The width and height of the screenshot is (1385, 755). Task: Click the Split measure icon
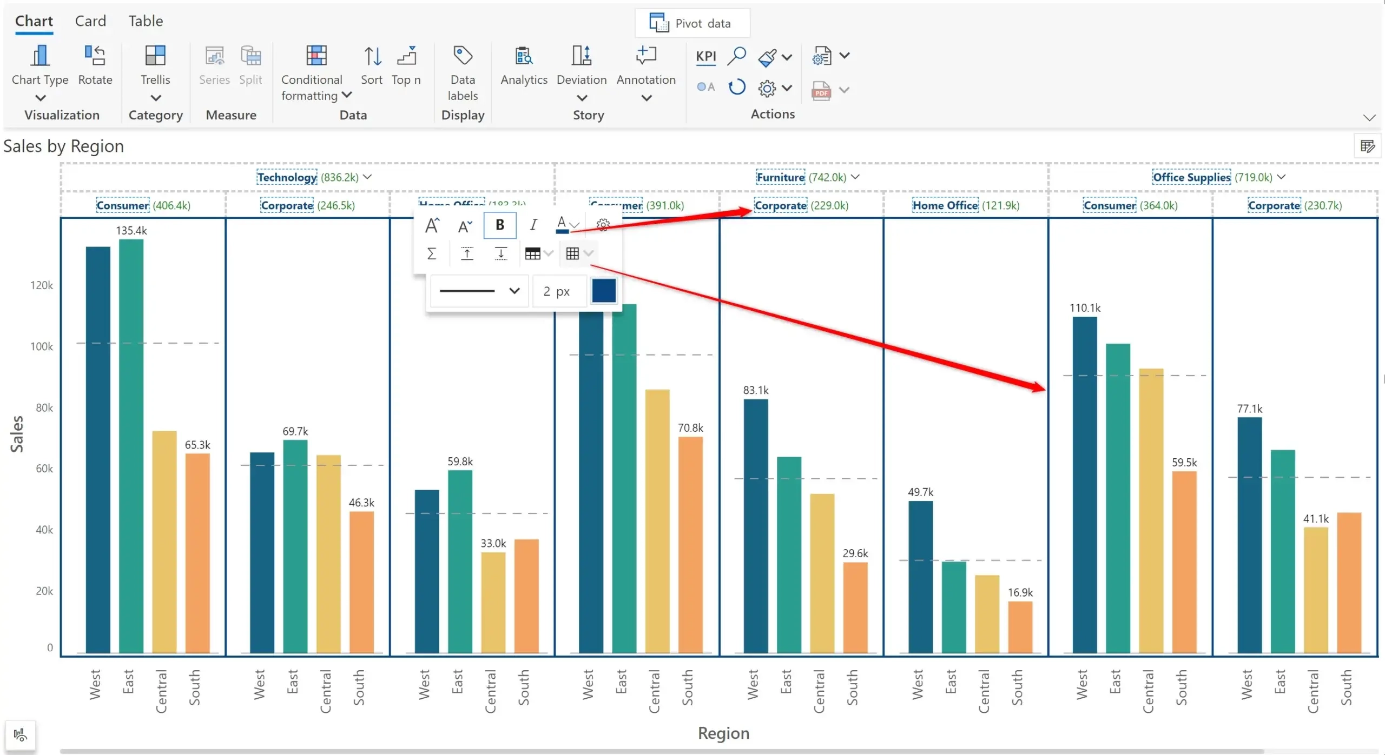coord(250,55)
